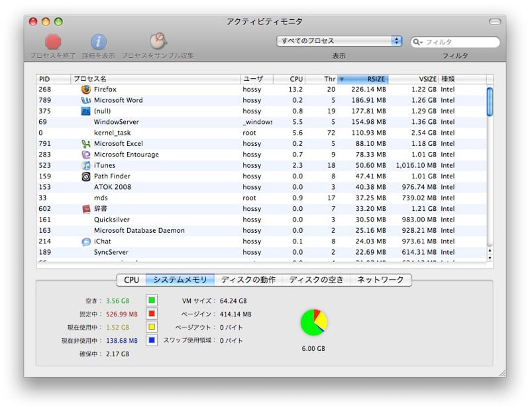Image resolution: width=530 pixels, height=410 pixels.
Task: Click the magnifier dropdown in the filter field
Action: (x=417, y=42)
